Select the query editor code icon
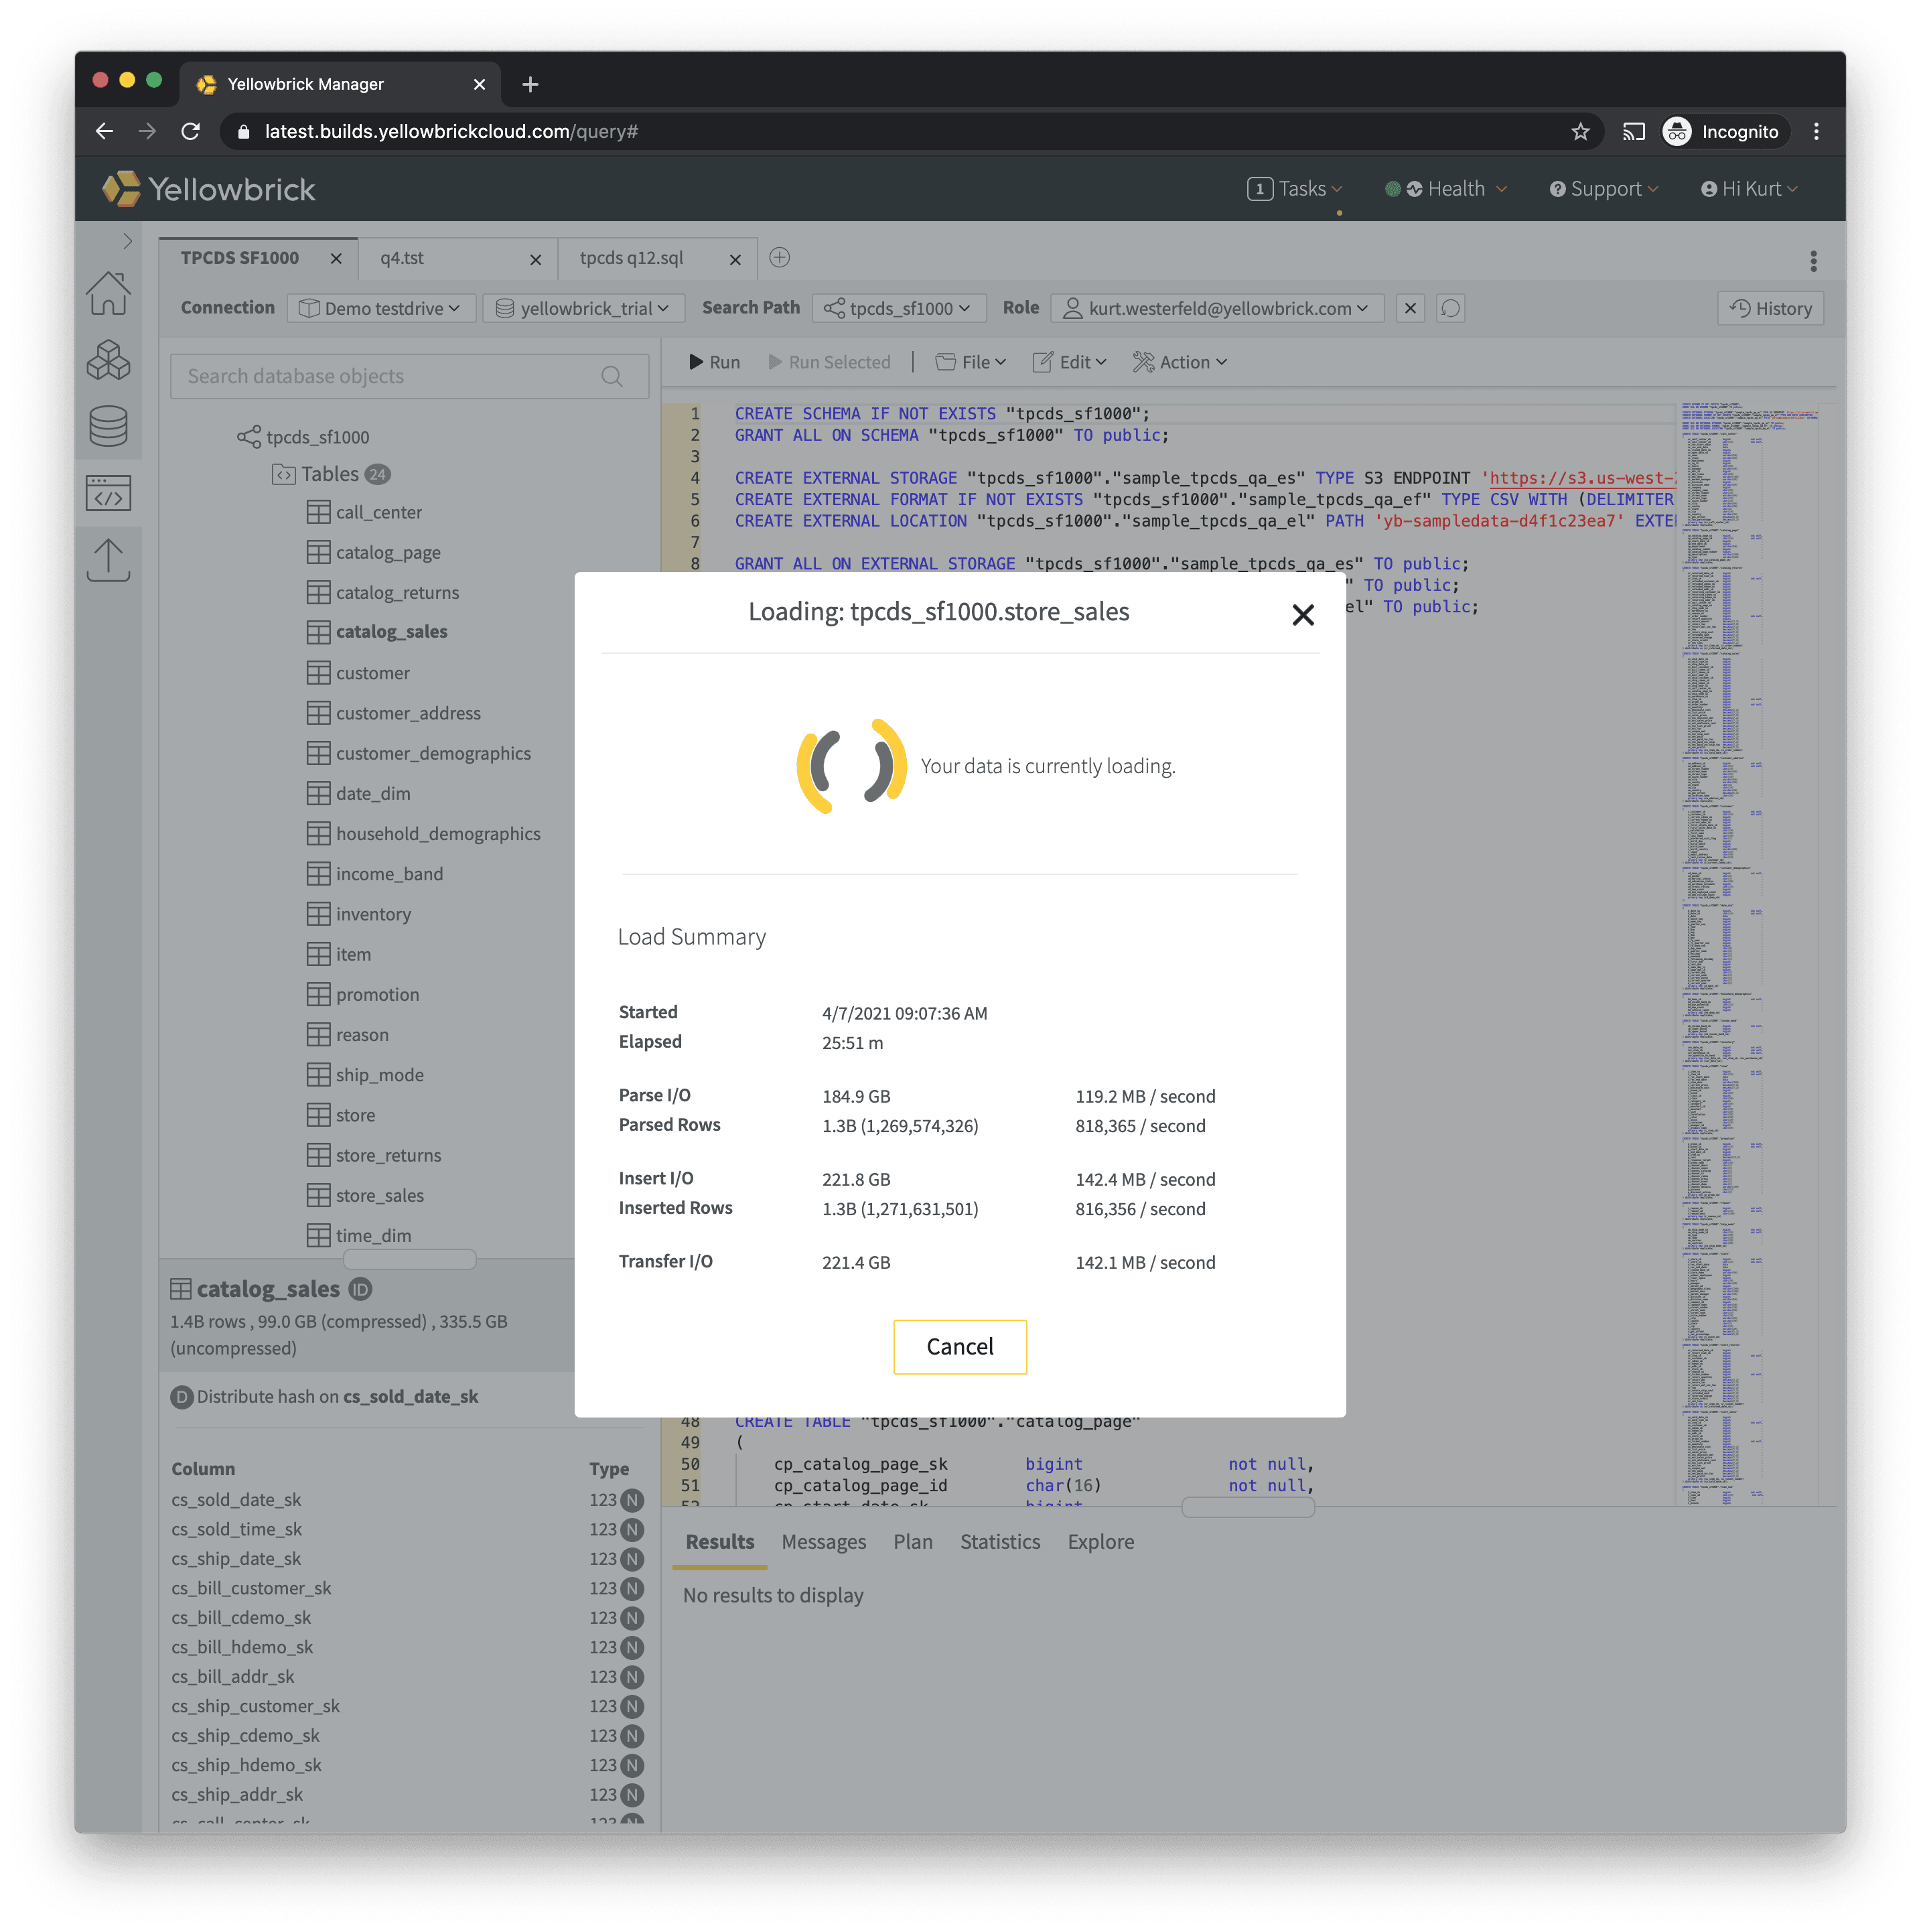 pos(108,493)
